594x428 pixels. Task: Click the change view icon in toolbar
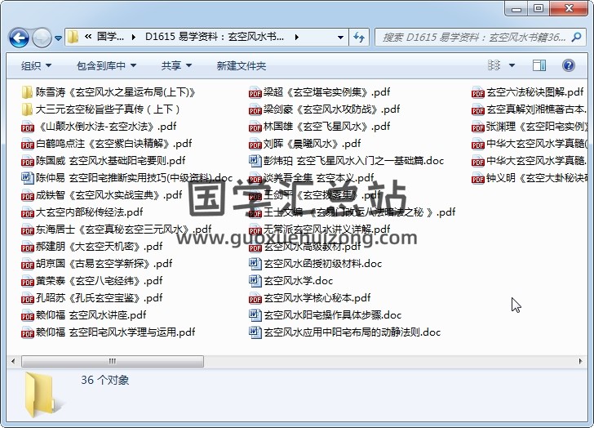(494, 65)
